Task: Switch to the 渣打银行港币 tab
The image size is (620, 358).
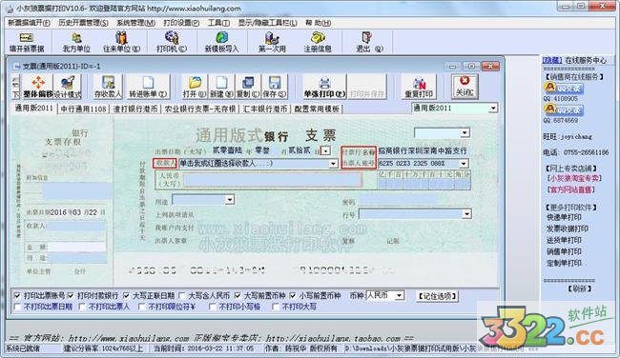Action: click(x=135, y=109)
